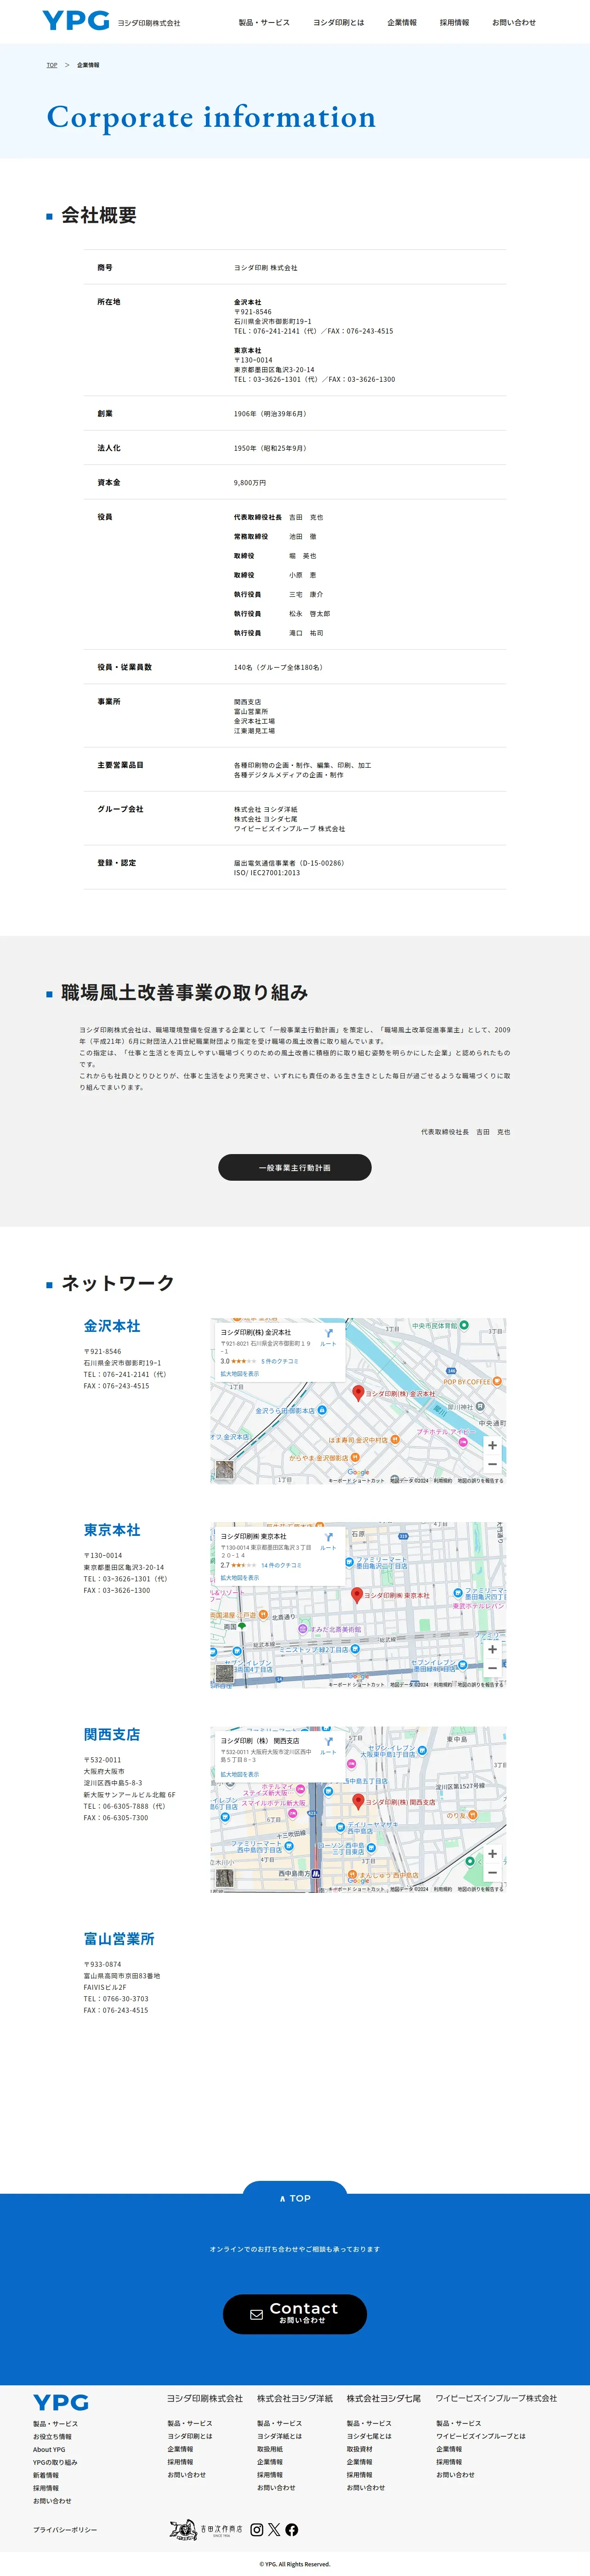Click the ∧ TOP back-to-top button

tap(295, 2198)
